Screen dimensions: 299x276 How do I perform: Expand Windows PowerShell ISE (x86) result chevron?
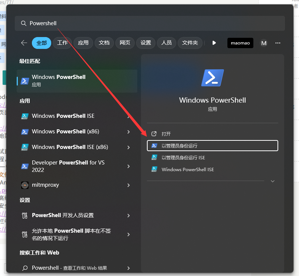click(128, 147)
